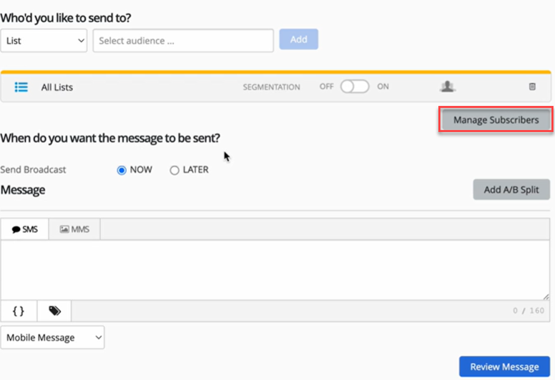
Task: Switch to the MMS tab
Action: tap(73, 229)
